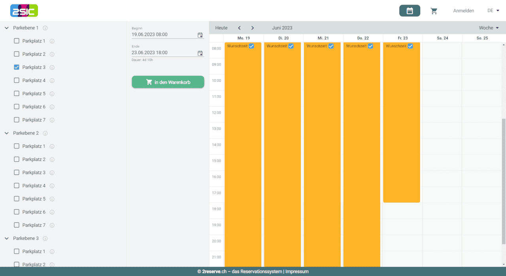This screenshot has height=276, width=506.
Task: Click the 2sic logo
Action: coord(24,11)
